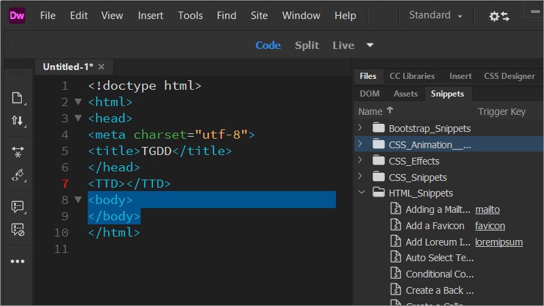Screen dimensions: 544x306
Task: Switch to Split view
Action: pyautogui.click(x=307, y=46)
